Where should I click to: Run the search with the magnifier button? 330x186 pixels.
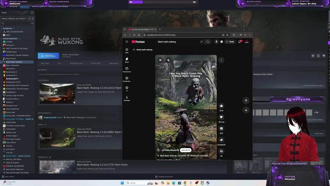point(208,42)
